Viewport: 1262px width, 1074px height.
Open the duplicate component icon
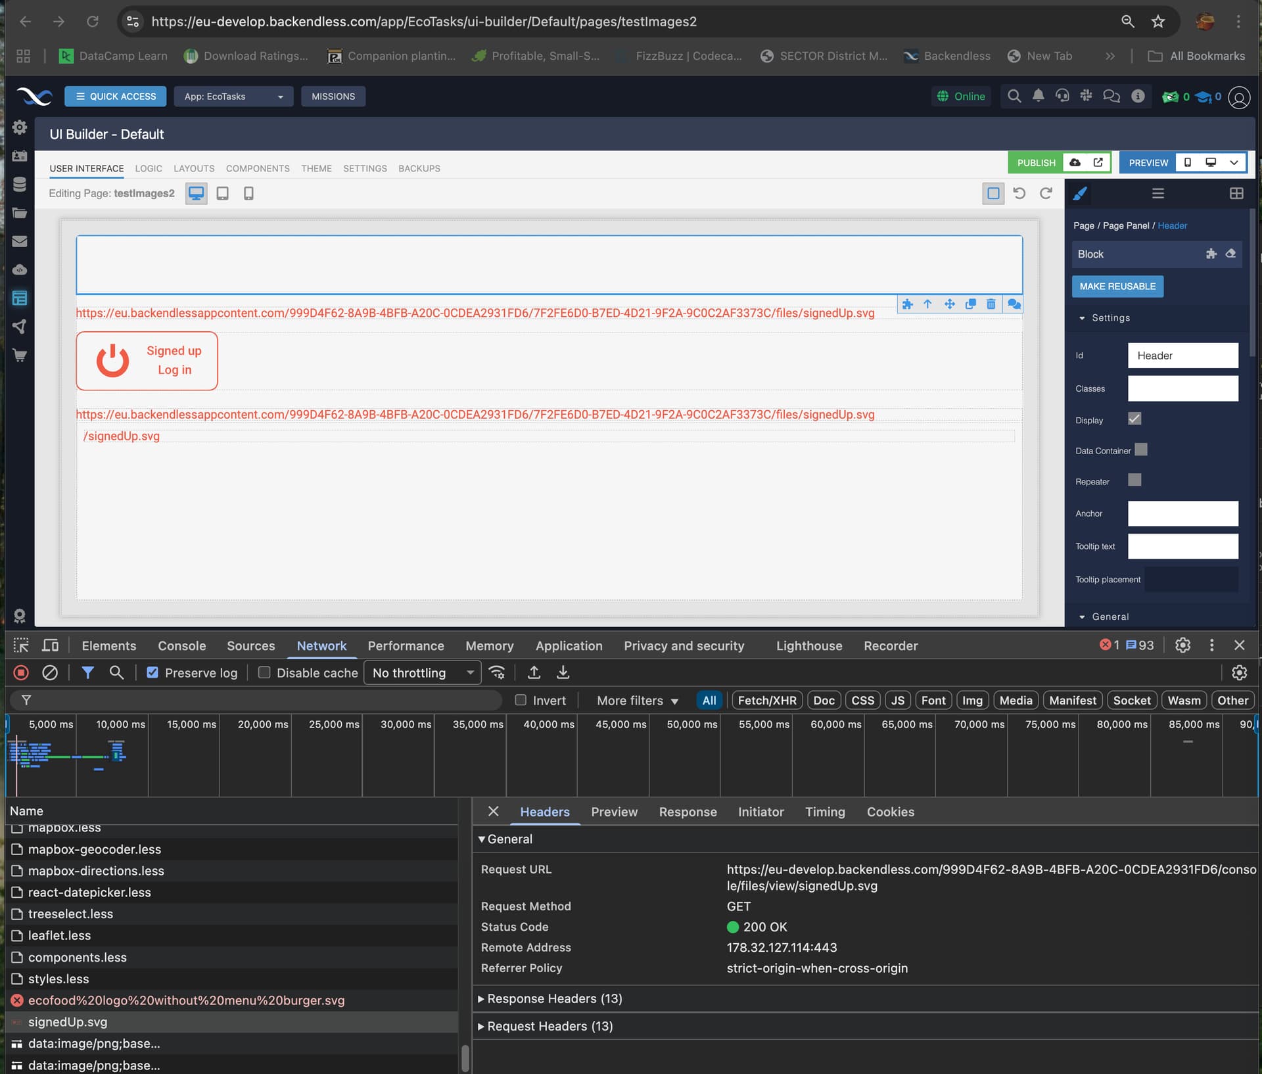(970, 304)
